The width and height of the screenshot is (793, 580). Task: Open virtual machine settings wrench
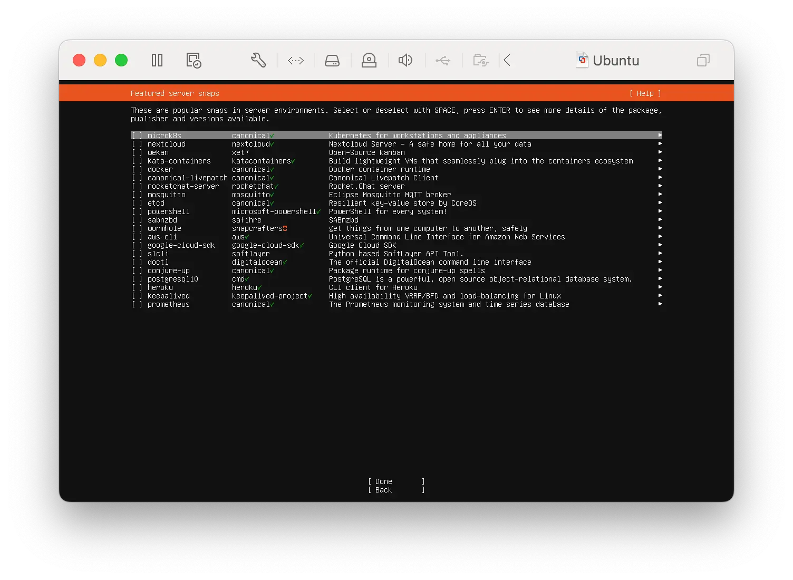point(258,60)
